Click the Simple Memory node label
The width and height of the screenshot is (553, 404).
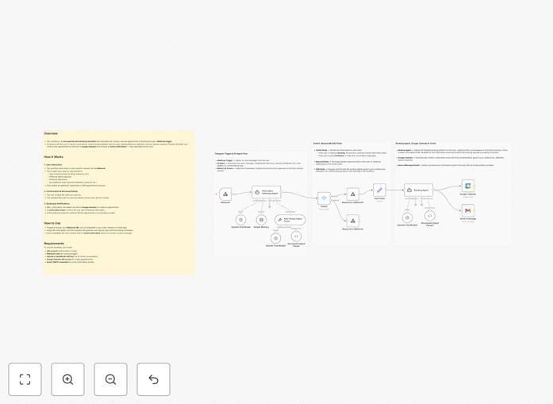point(261,227)
